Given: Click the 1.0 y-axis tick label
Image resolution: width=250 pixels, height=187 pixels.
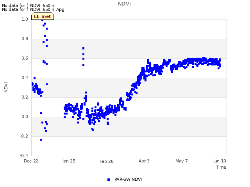Looking at the screenshot, I should point(25,19).
